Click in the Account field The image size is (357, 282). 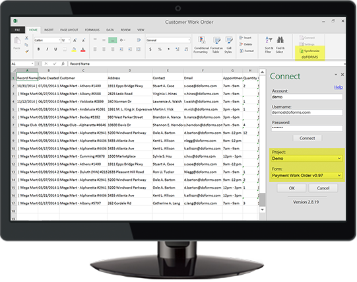[x=307, y=97]
